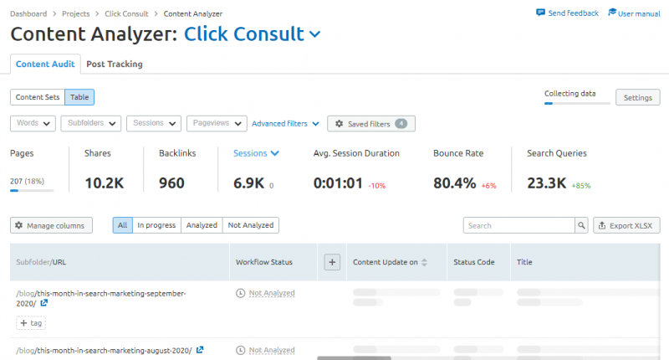Open the Sessions filter dropdown

coord(154,123)
